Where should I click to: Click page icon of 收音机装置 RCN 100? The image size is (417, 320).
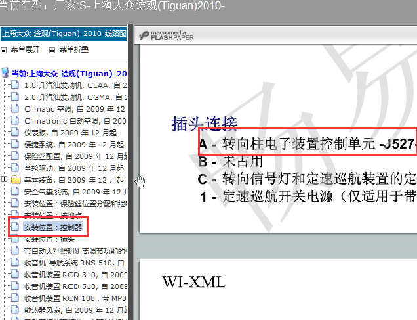pyautogui.click(x=15, y=298)
